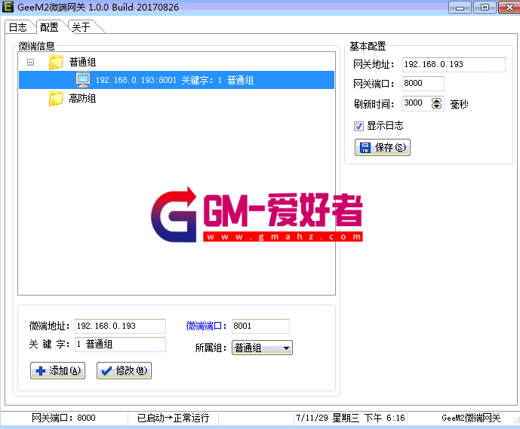The image size is (520, 429).
Task: Toggle the 显示日志 checkbox
Action: tap(358, 126)
